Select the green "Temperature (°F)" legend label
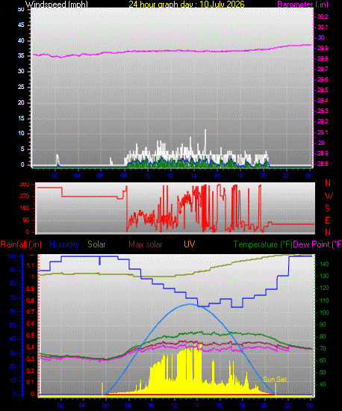The image size is (342, 411). pos(263,244)
